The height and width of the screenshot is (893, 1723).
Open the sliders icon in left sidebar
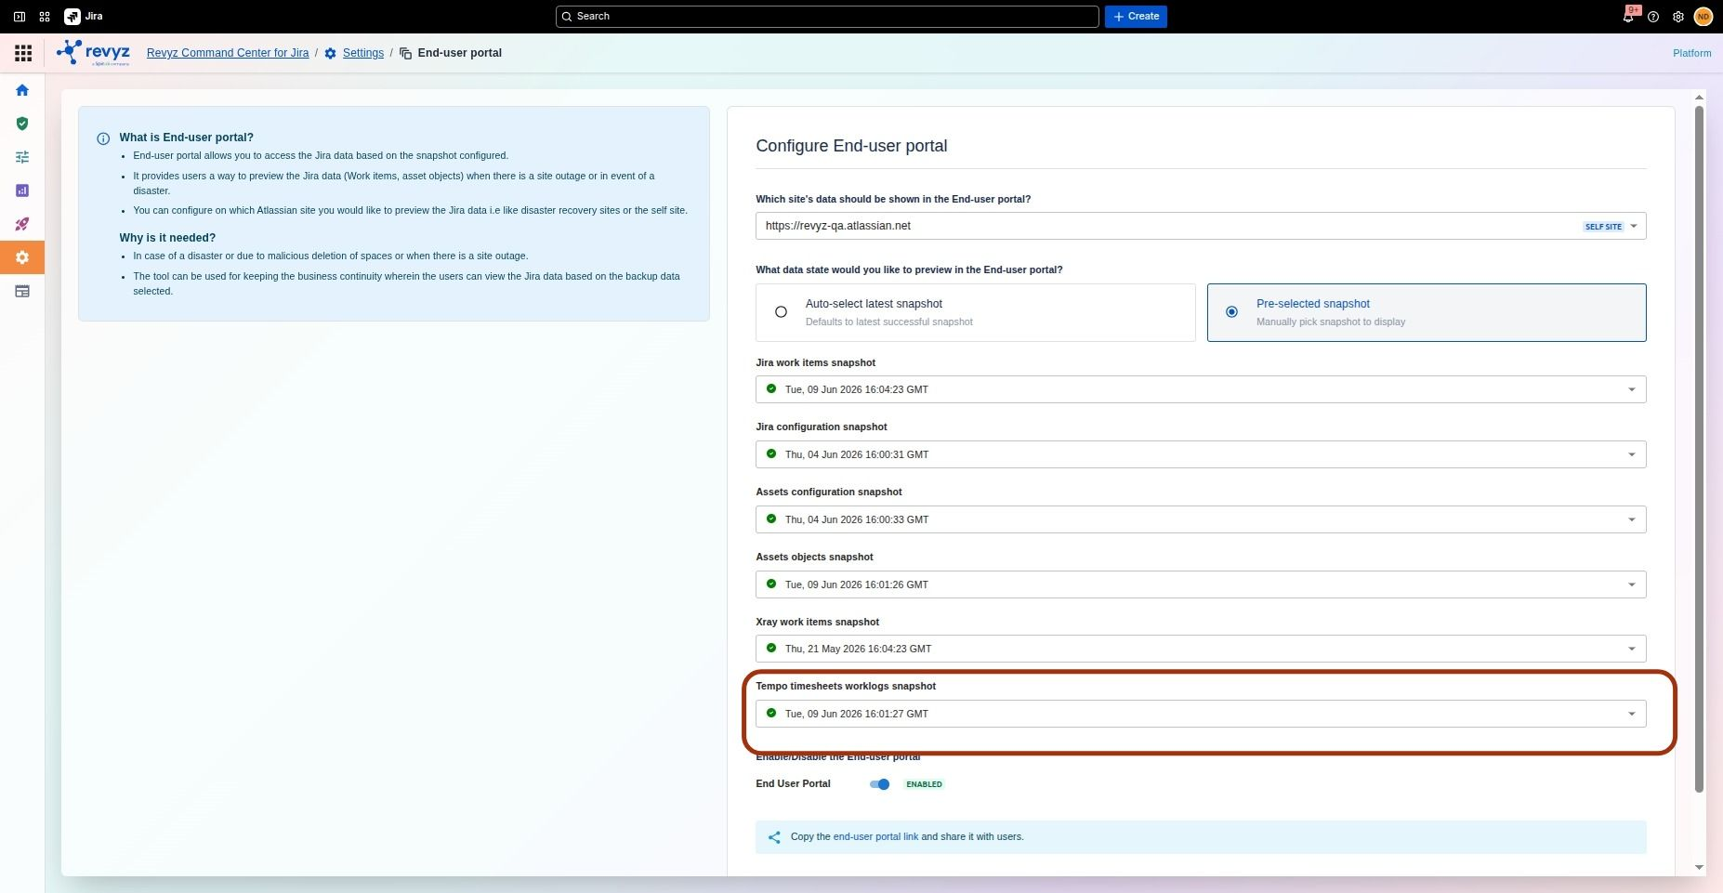(x=22, y=157)
